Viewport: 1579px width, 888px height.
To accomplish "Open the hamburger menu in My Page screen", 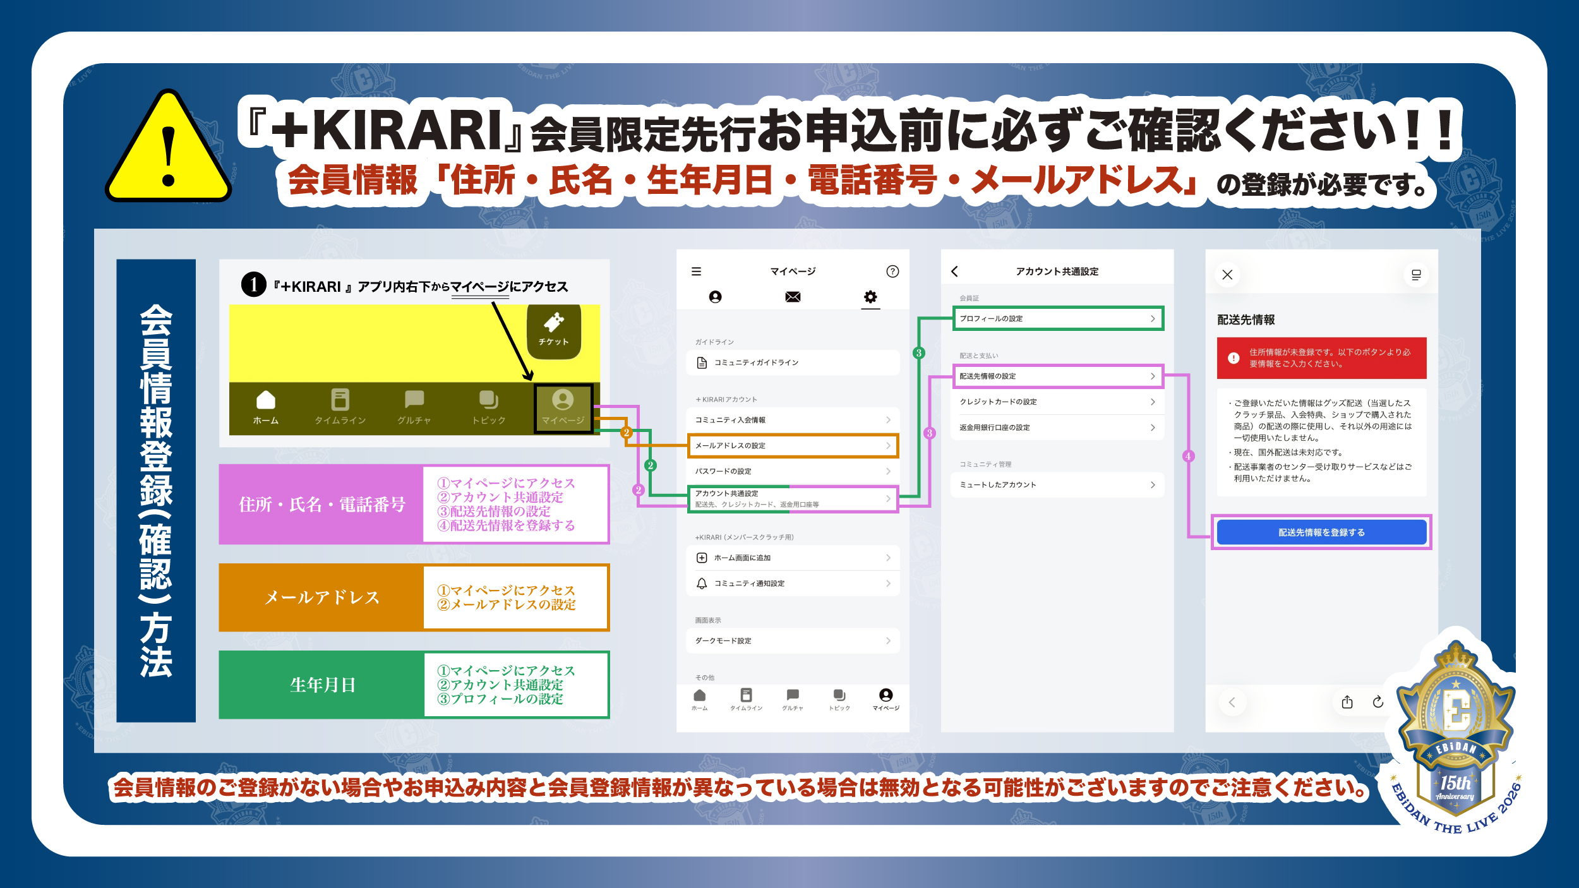I will (696, 272).
